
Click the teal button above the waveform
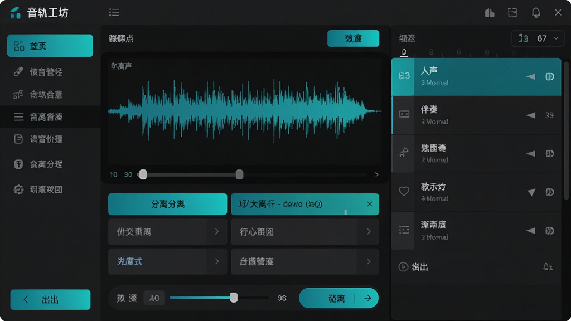(x=353, y=38)
